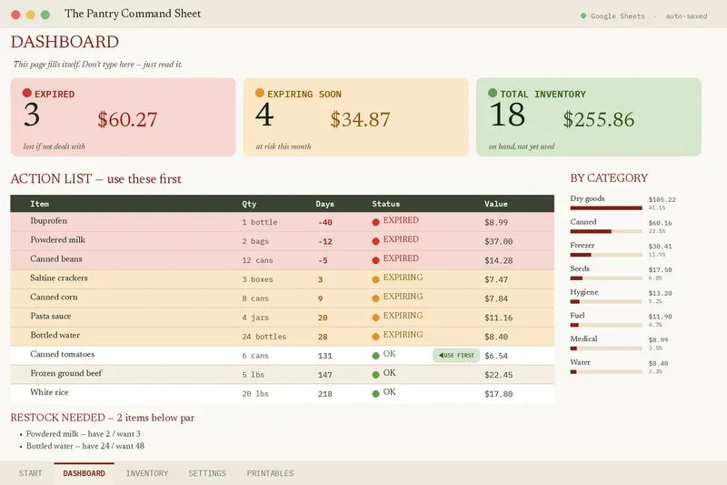Open the SETTINGS tab
The height and width of the screenshot is (485, 727).
tap(207, 473)
